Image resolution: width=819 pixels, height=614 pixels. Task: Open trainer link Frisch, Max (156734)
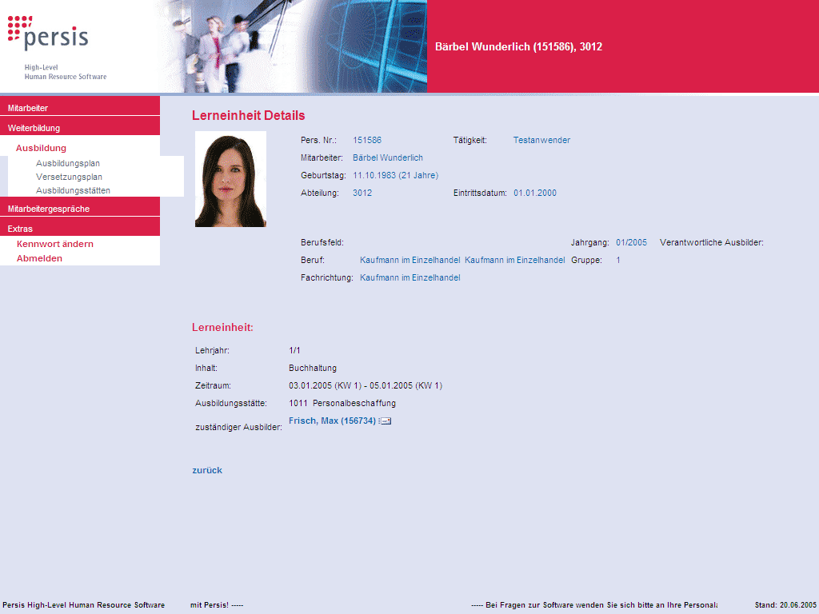point(332,421)
